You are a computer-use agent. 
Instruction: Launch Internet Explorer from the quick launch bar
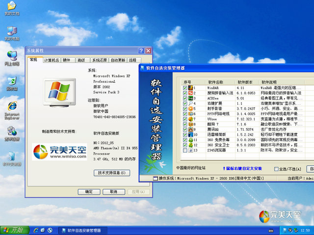pos(36,230)
